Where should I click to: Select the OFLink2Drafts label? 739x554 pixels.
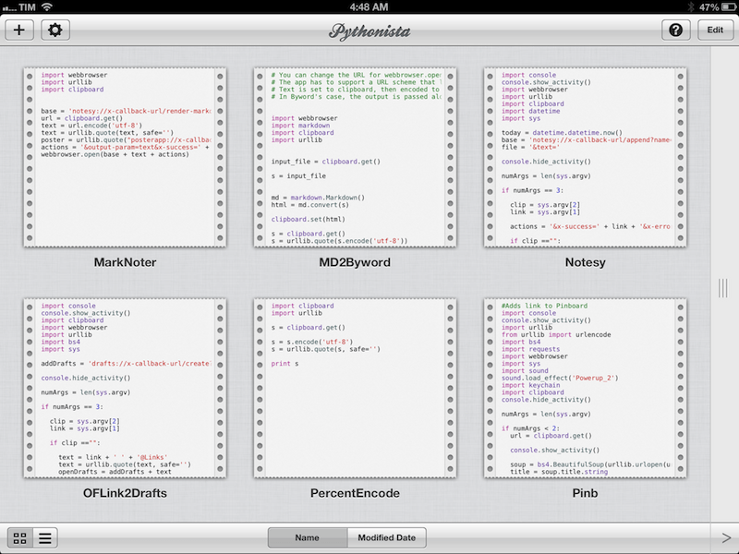(125, 493)
